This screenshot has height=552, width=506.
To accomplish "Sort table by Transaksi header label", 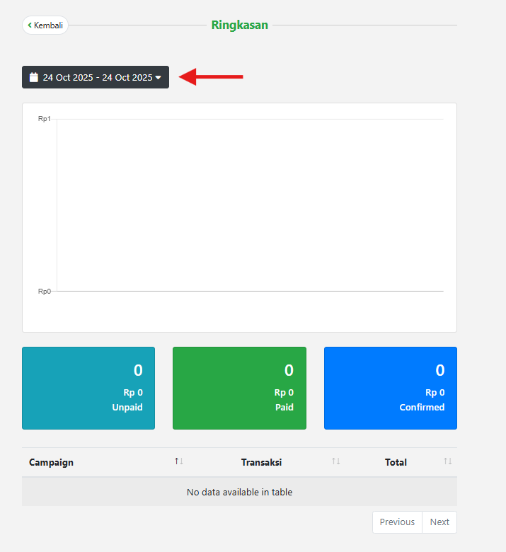I will coord(261,462).
